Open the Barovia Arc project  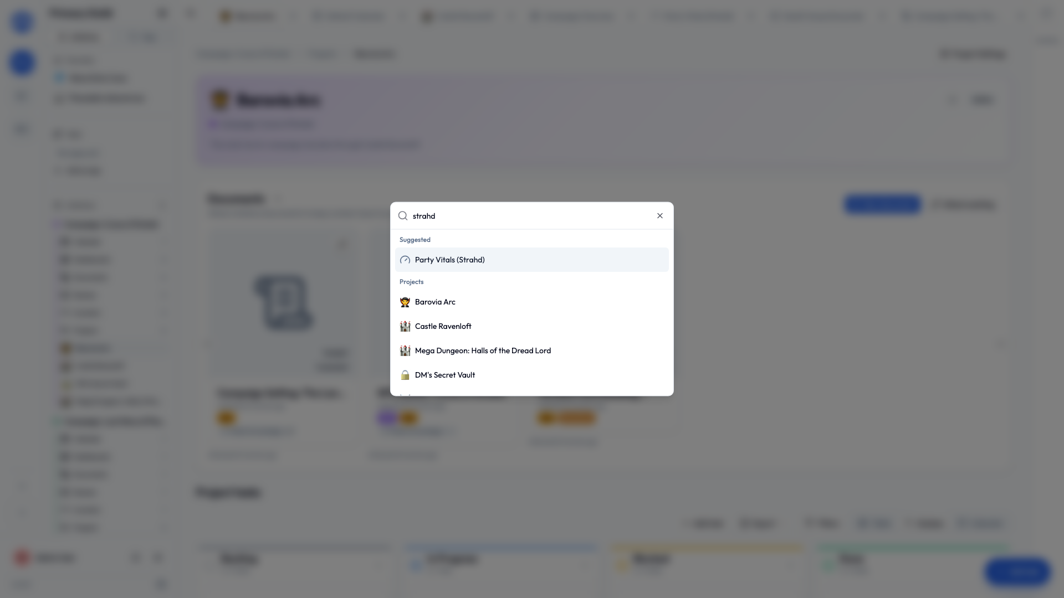tap(531, 302)
